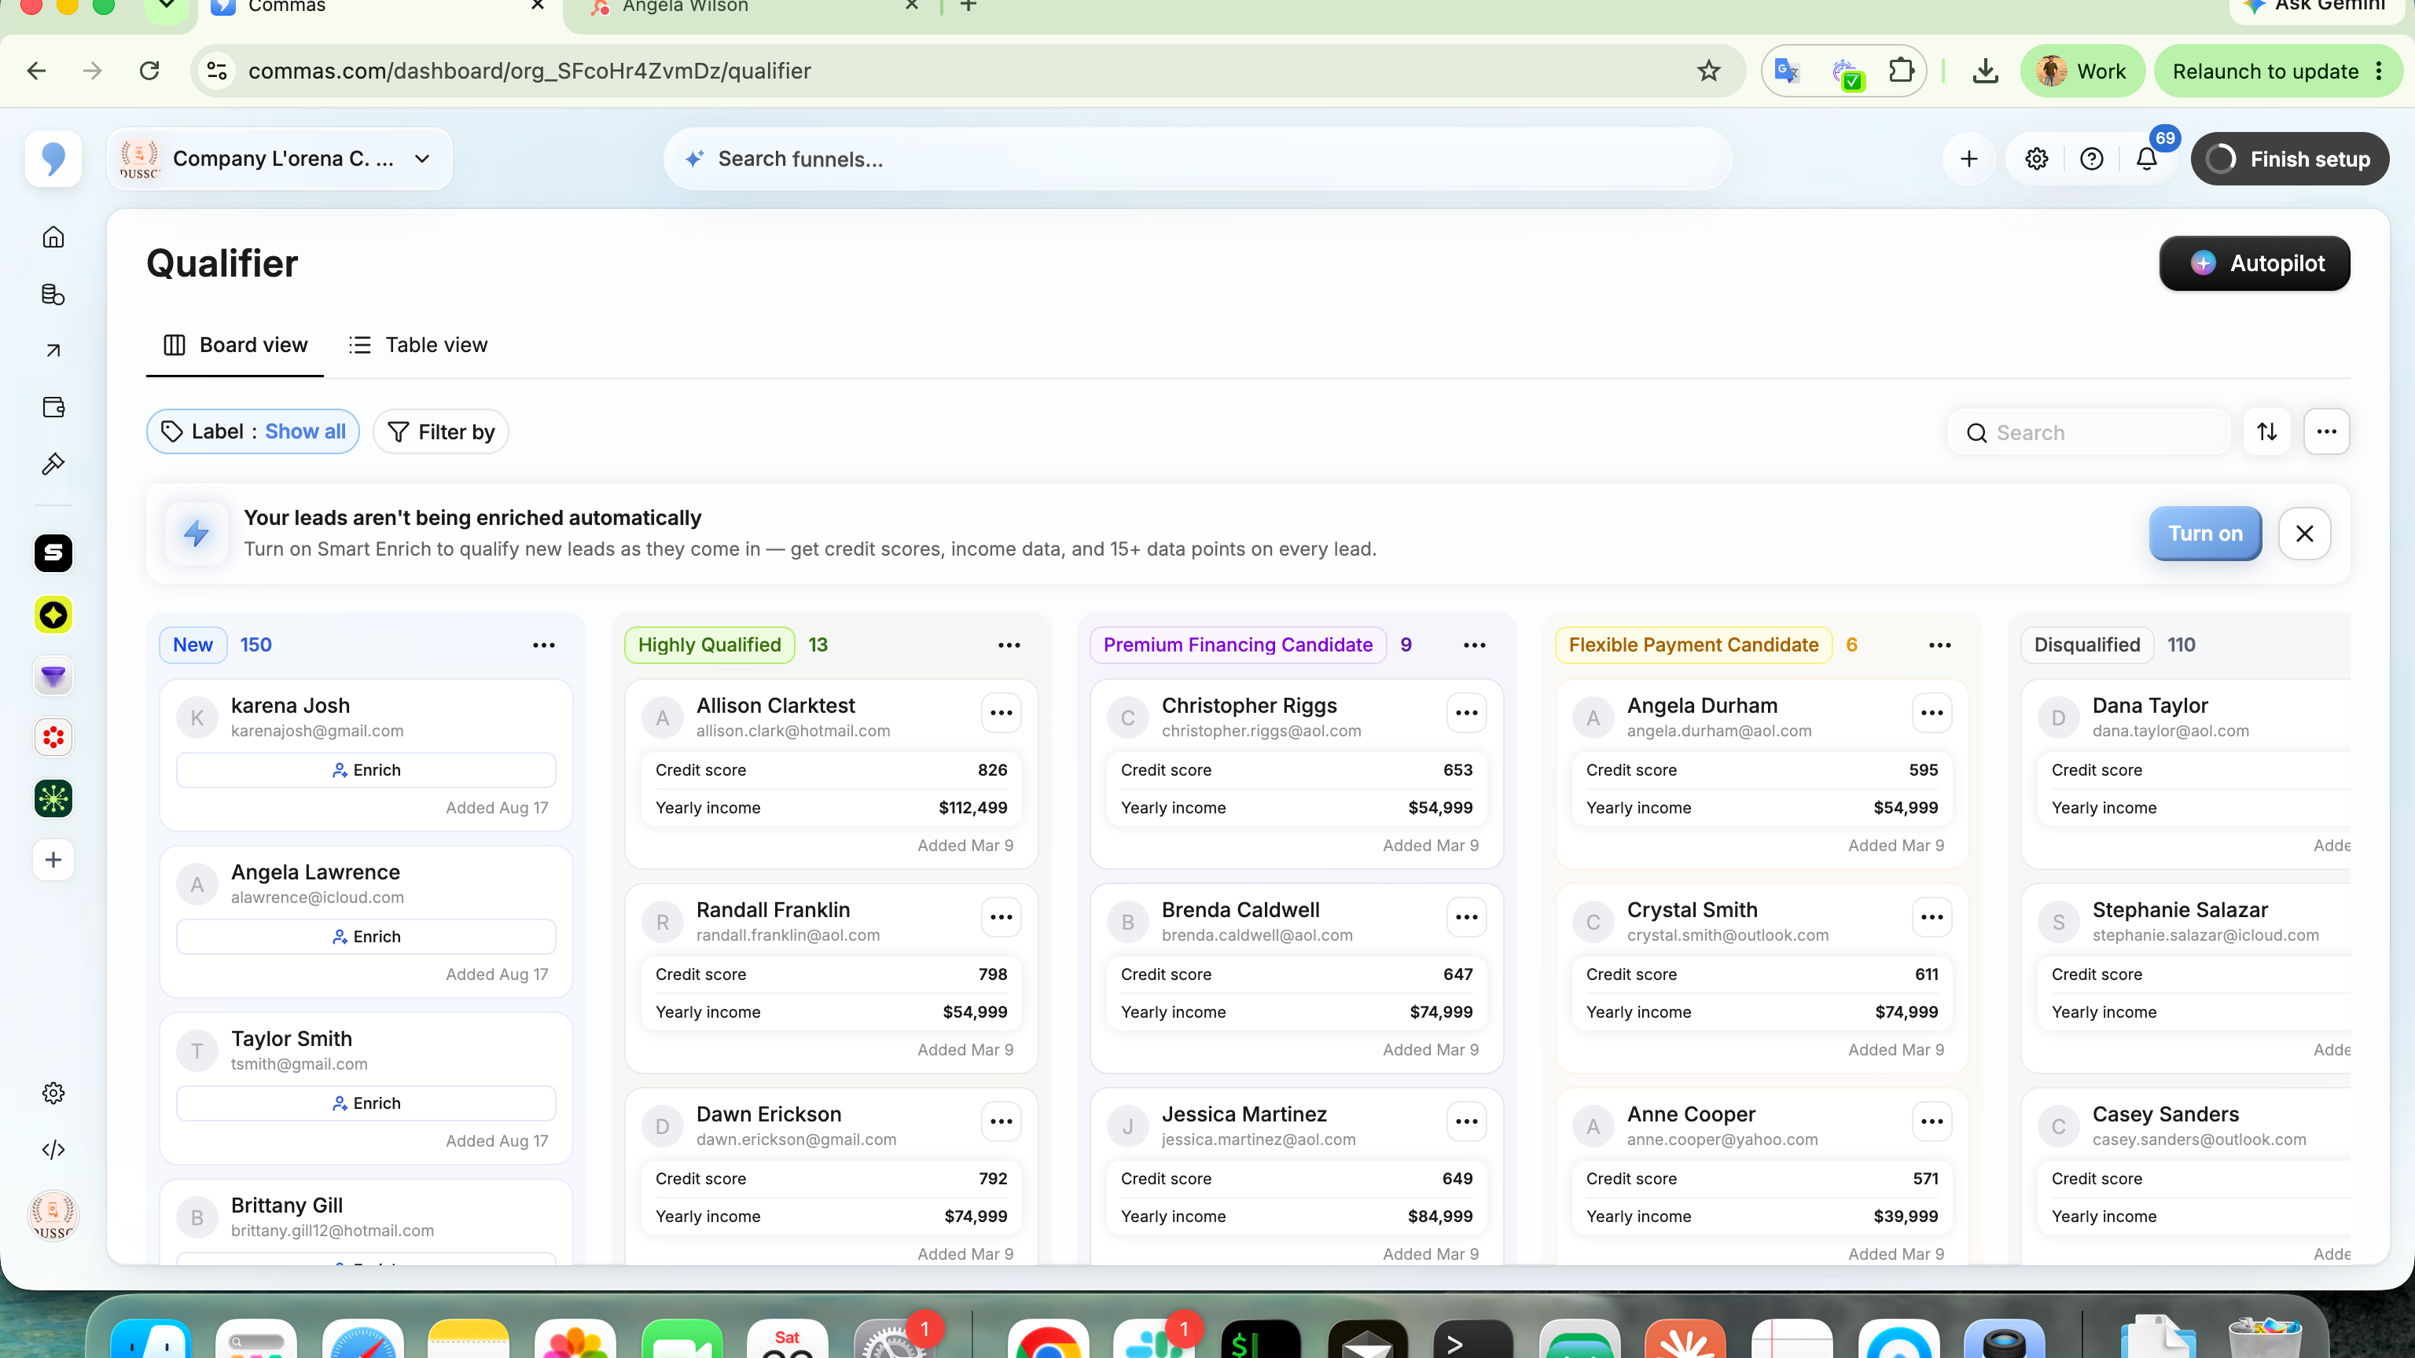Open the Home icon in left sidebar

point(53,237)
